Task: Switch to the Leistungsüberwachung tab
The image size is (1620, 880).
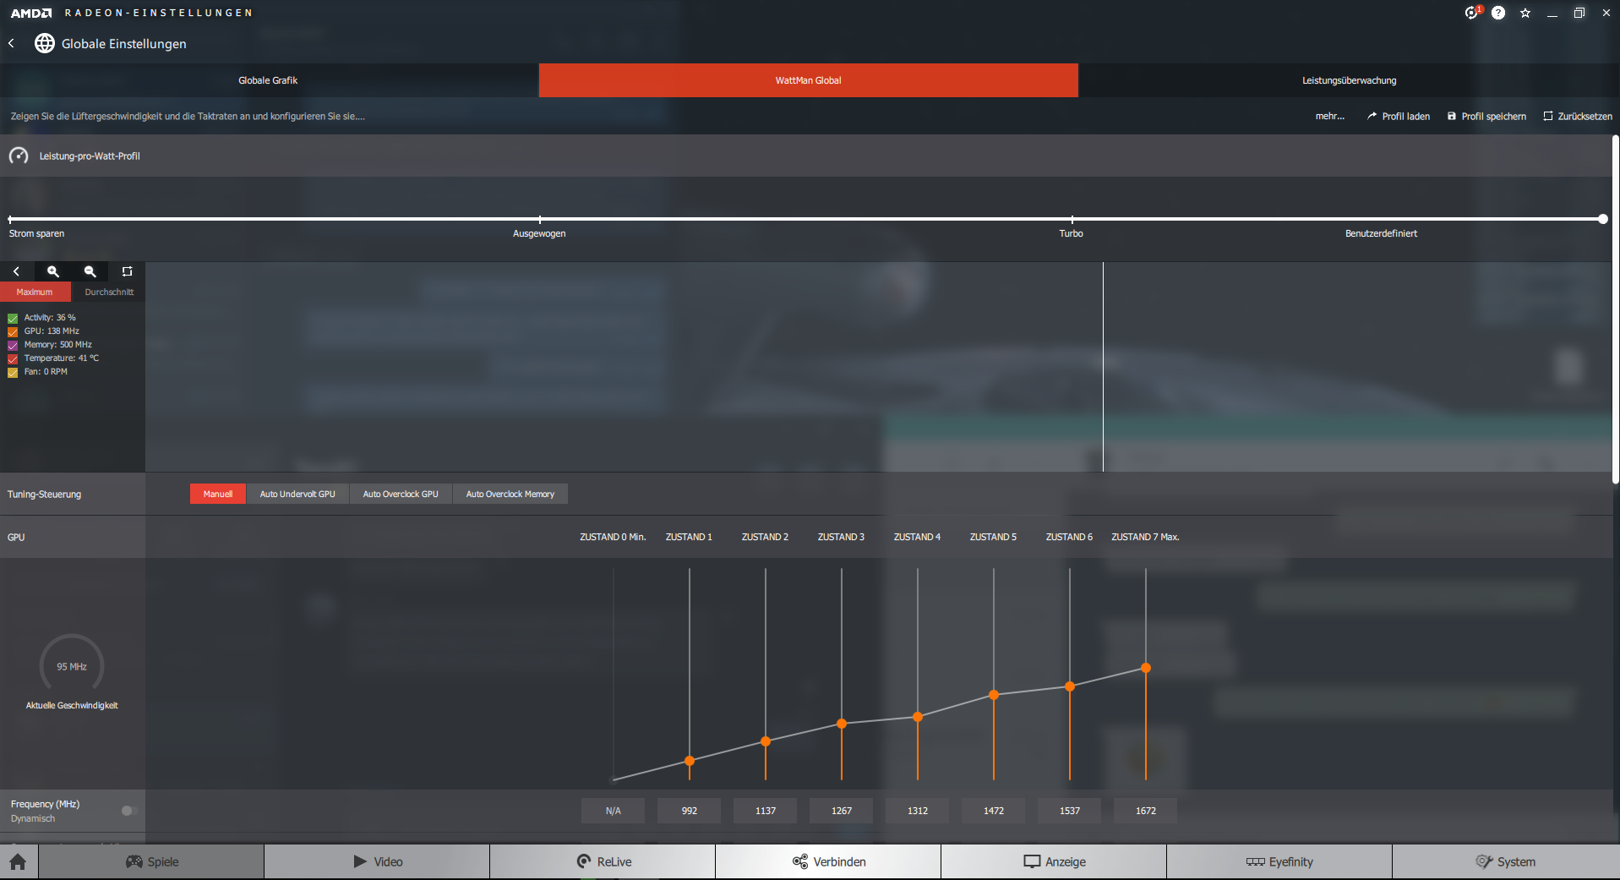Action: point(1349,80)
